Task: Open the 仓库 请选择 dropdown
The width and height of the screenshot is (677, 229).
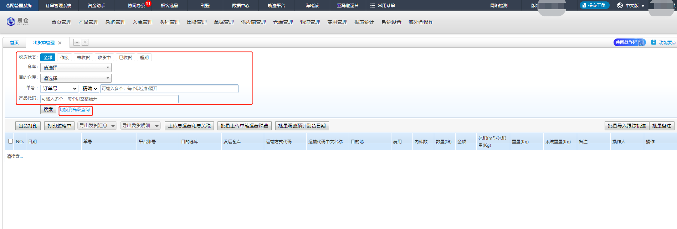Action: pos(76,68)
